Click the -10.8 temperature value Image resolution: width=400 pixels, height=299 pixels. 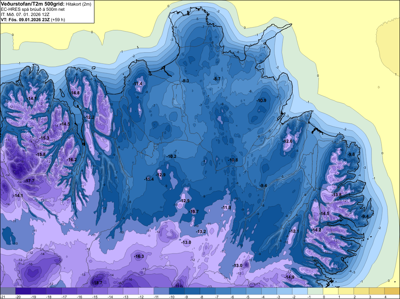tap(233, 160)
